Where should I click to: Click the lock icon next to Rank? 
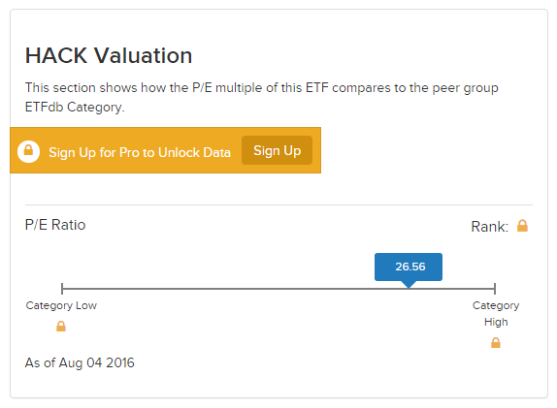(522, 226)
